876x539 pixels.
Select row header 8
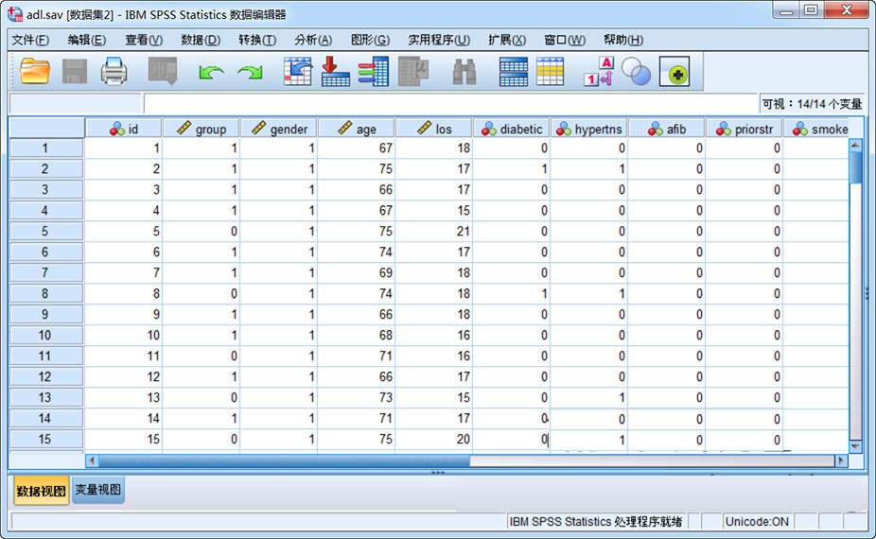coord(45,293)
